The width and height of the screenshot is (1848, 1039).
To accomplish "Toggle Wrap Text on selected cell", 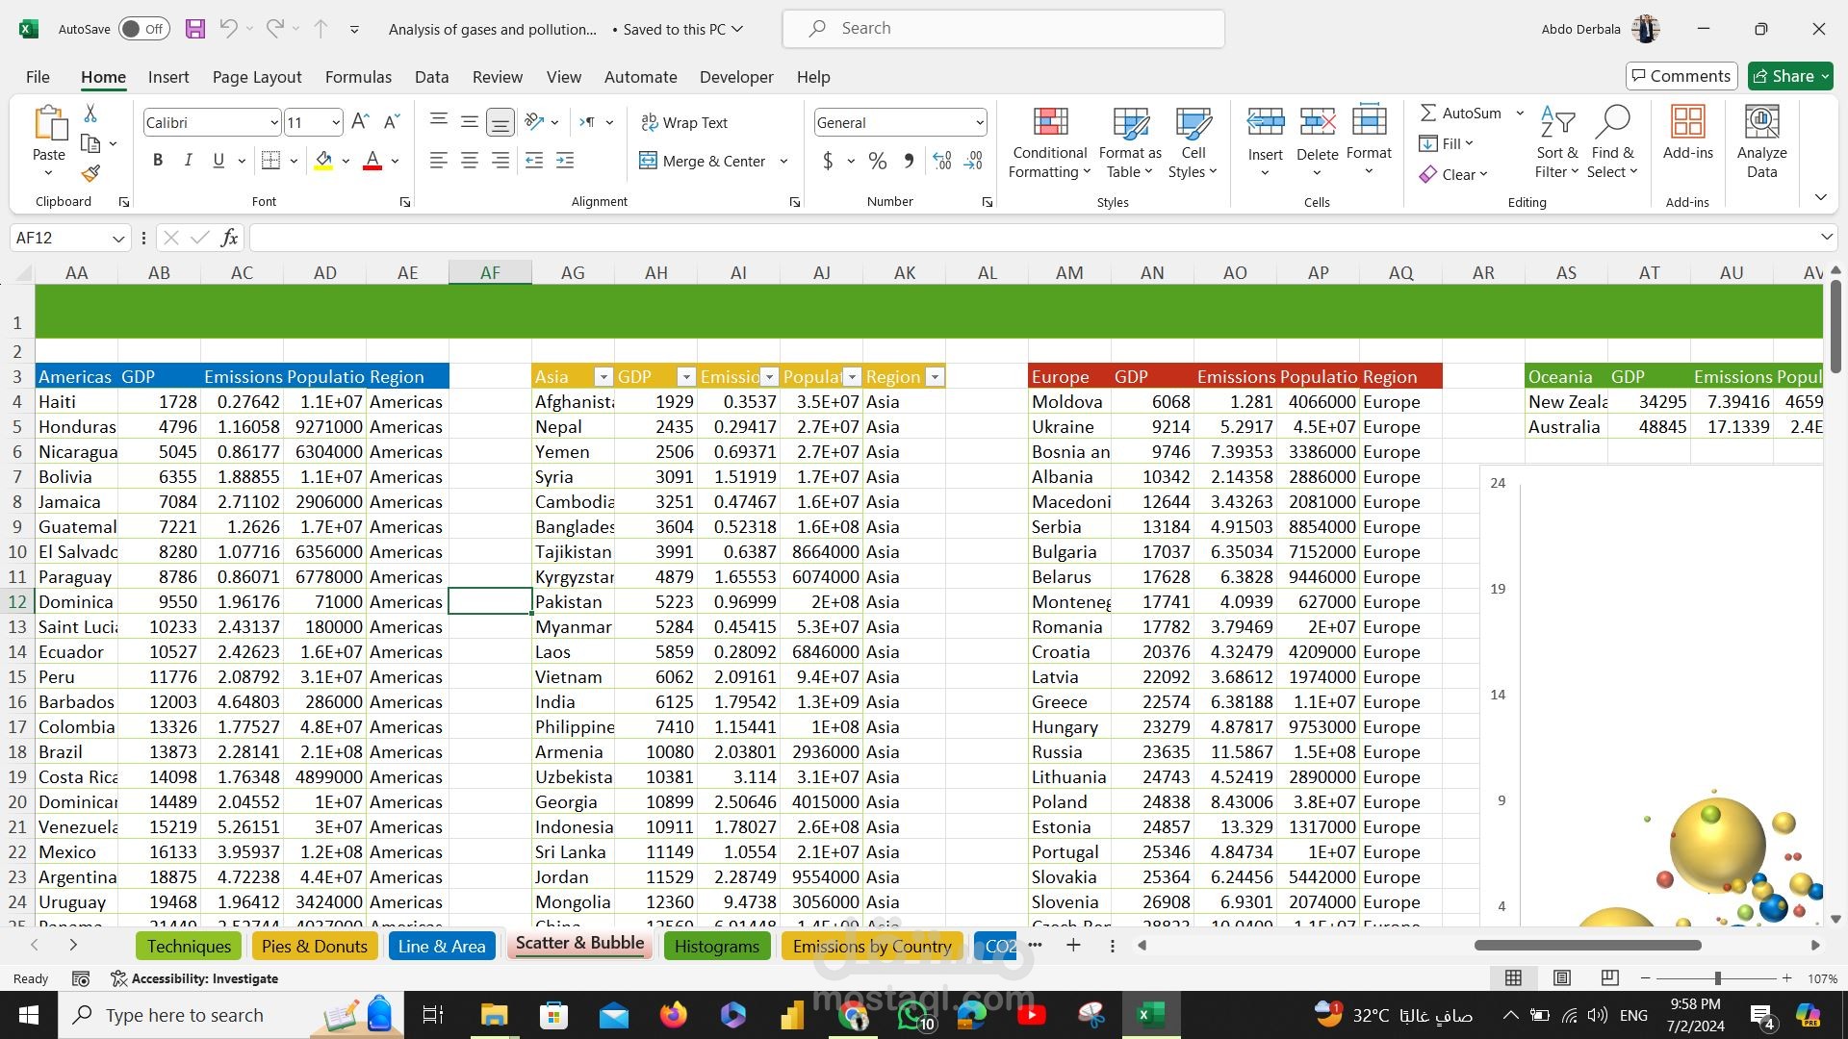I will coord(684,122).
